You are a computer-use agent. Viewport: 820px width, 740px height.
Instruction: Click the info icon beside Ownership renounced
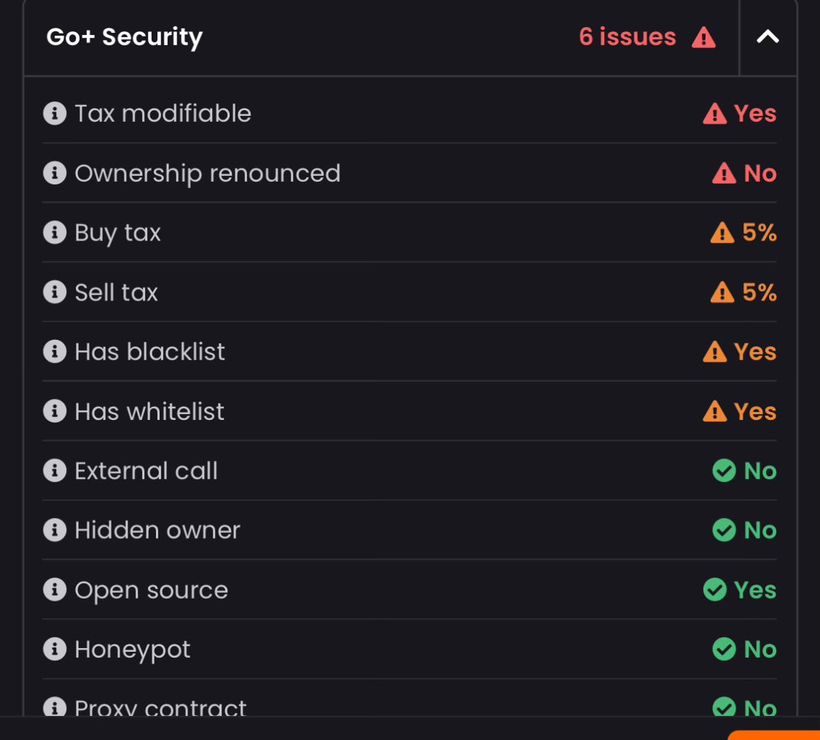pyautogui.click(x=55, y=173)
